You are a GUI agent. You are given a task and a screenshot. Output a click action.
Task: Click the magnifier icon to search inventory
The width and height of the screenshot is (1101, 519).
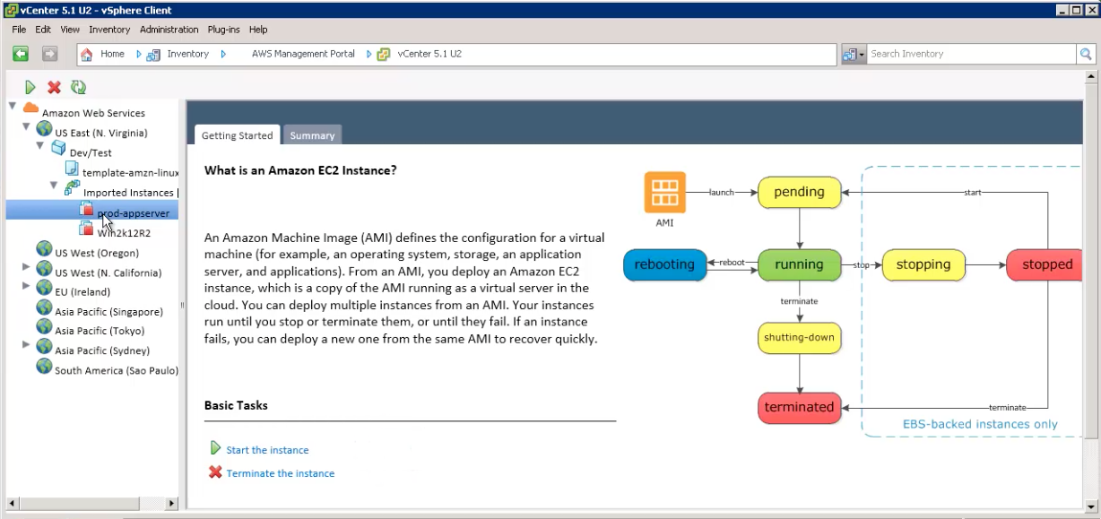click(x=1087, y=54)
